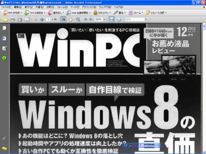Click the Email envelope icon
This screenshot has height=154, width=206.
[x=27, y=19]
